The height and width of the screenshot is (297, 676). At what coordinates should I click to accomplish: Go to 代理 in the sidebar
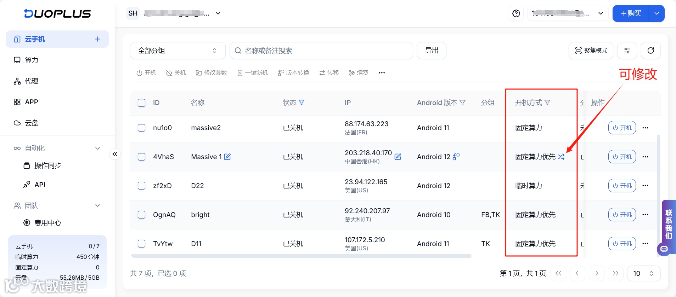31,81
